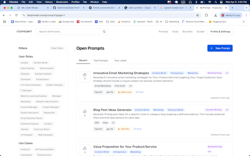Open Chrome extensions puzzle icon
The image size is (250, 156).
click(206, 15)
